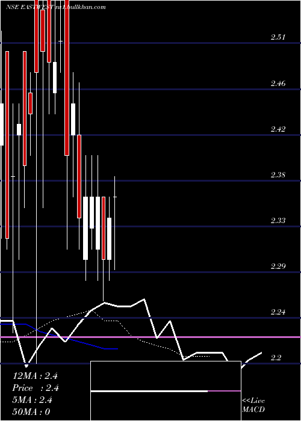Click the 50MA : 0 legend text

[31, 412]
